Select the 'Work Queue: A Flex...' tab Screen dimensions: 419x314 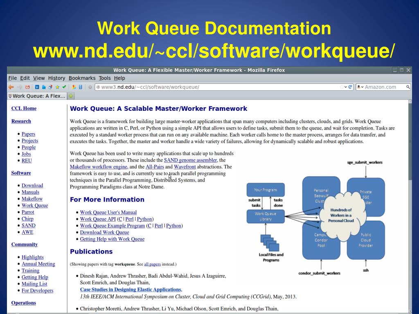click(x=37, y=96)
